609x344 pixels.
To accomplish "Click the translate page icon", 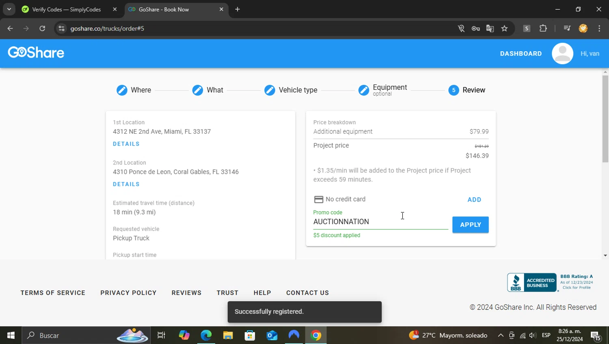I will click(x=490, y=28).
